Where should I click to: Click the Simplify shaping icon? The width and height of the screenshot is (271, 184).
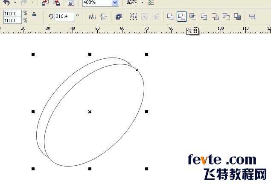click(204, 17)
